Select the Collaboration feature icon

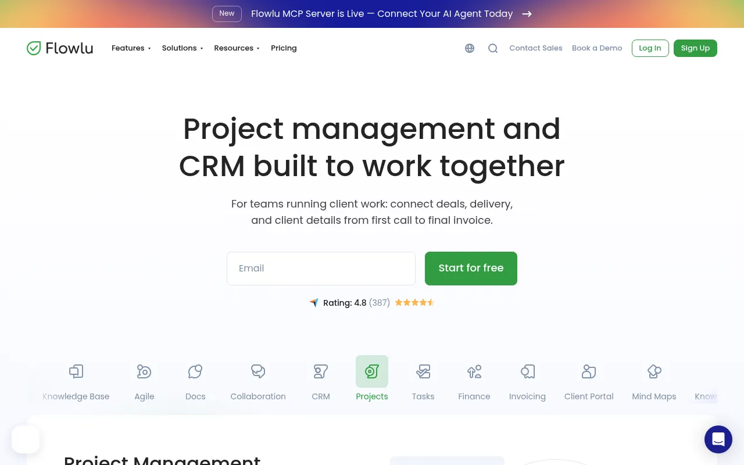(258, 371)
